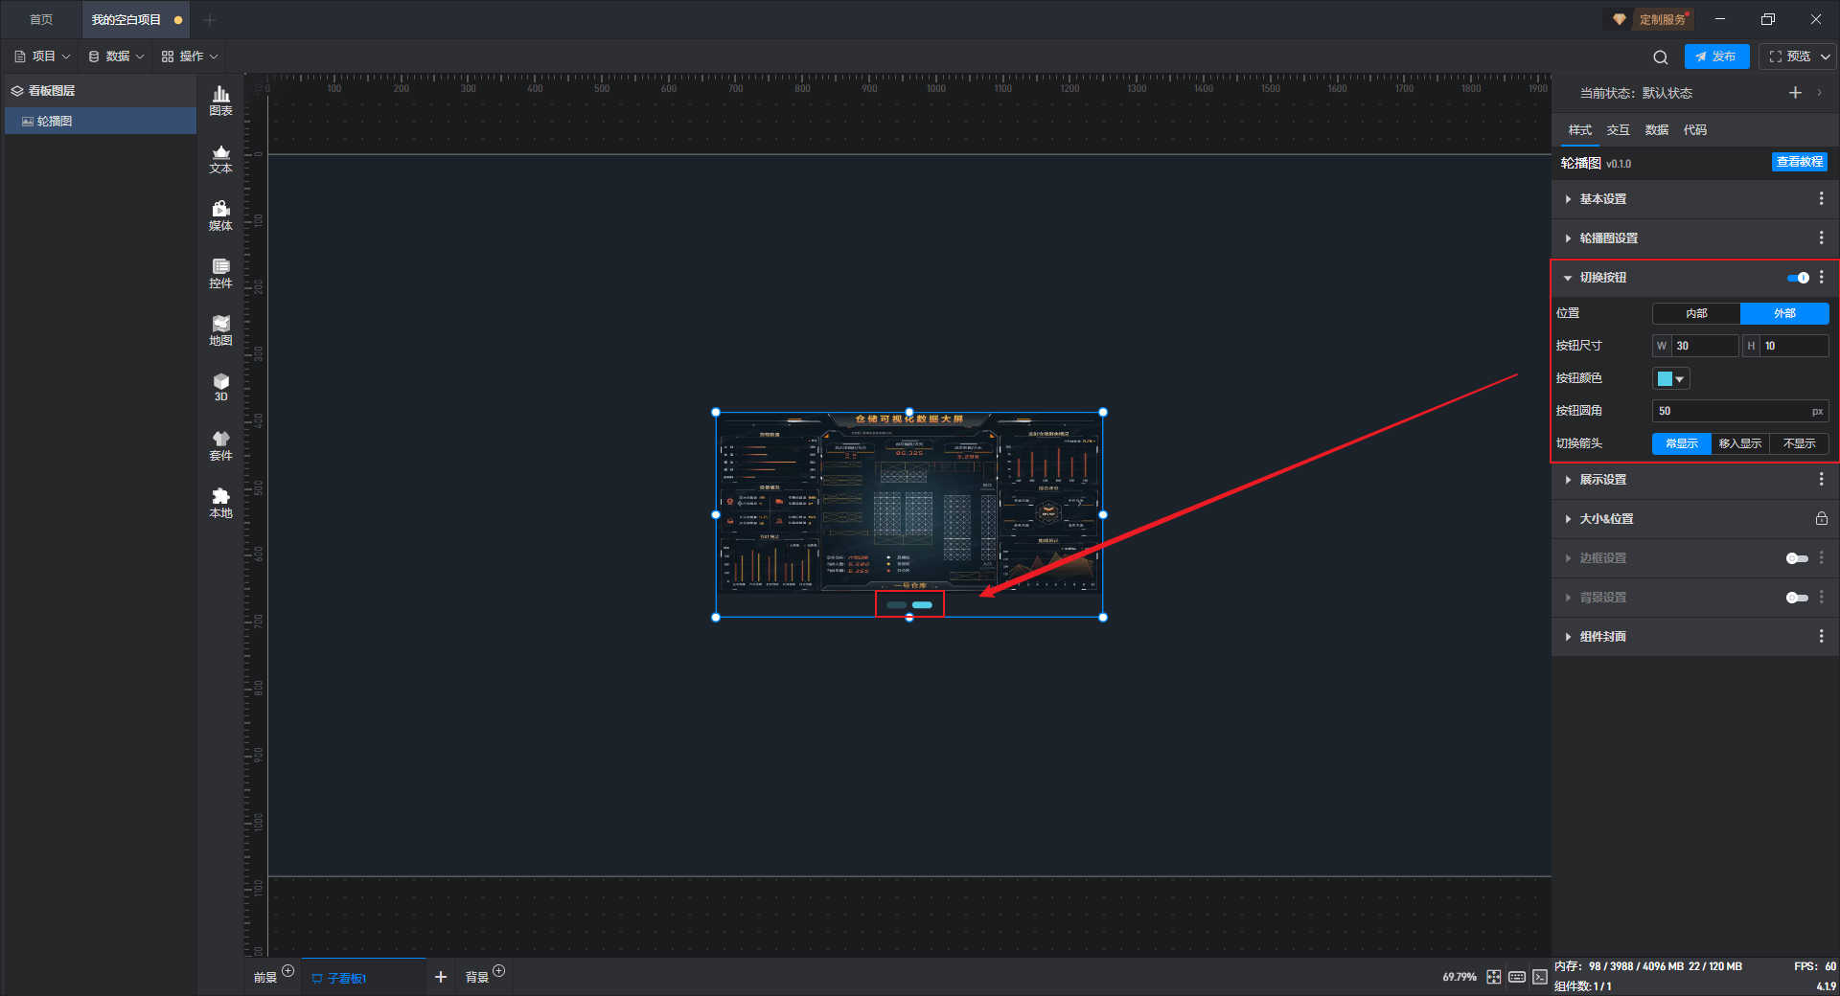Set button position to 外部
Viewport: 1840px width, 996px height.
(1784, 313)
